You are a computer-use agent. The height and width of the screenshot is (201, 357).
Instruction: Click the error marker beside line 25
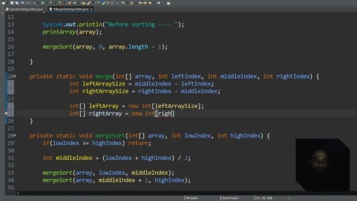click(x=6, y=113)
